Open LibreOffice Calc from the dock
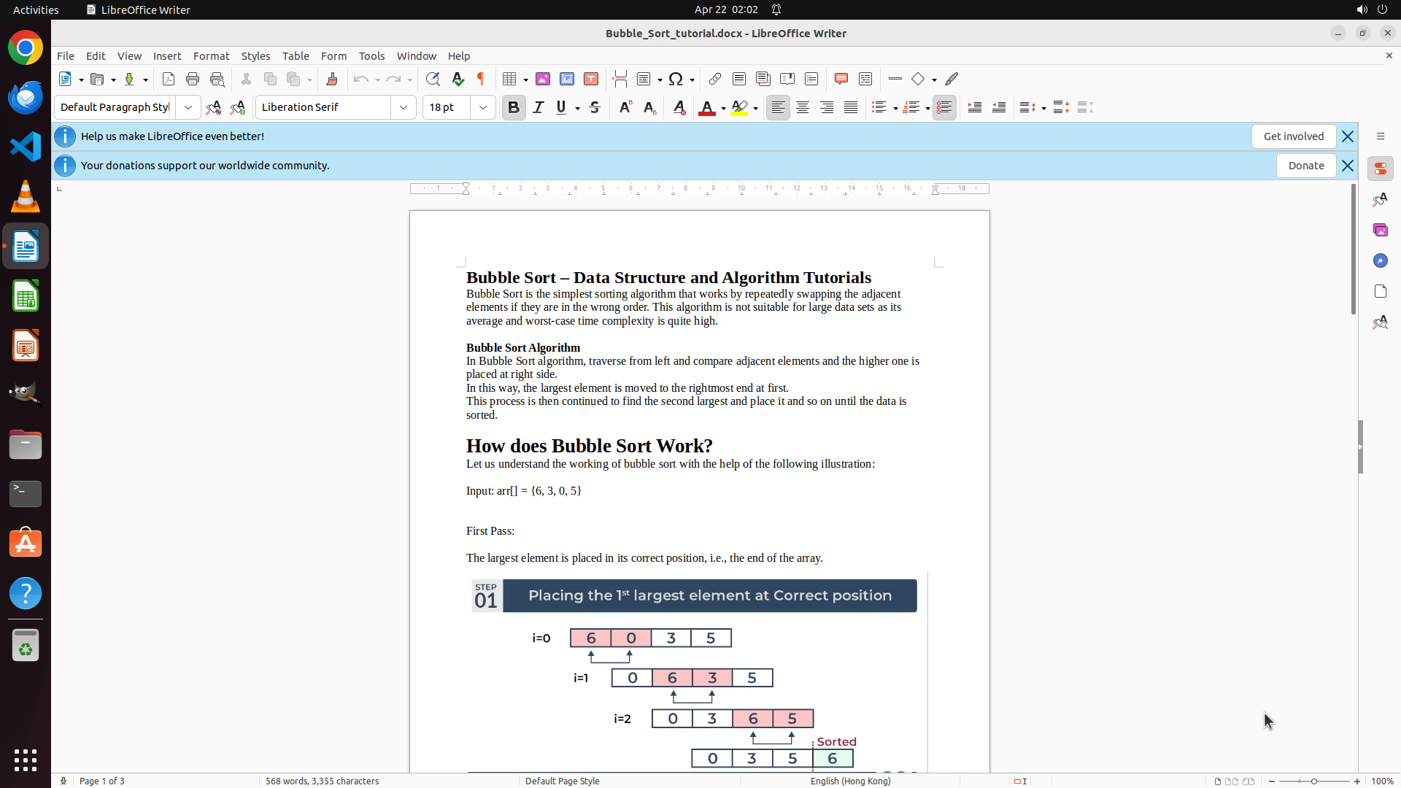 26,296
